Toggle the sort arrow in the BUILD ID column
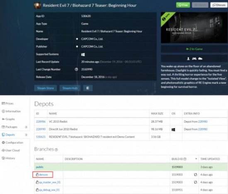This screenshot has width=228, height=194. point(196,159)
